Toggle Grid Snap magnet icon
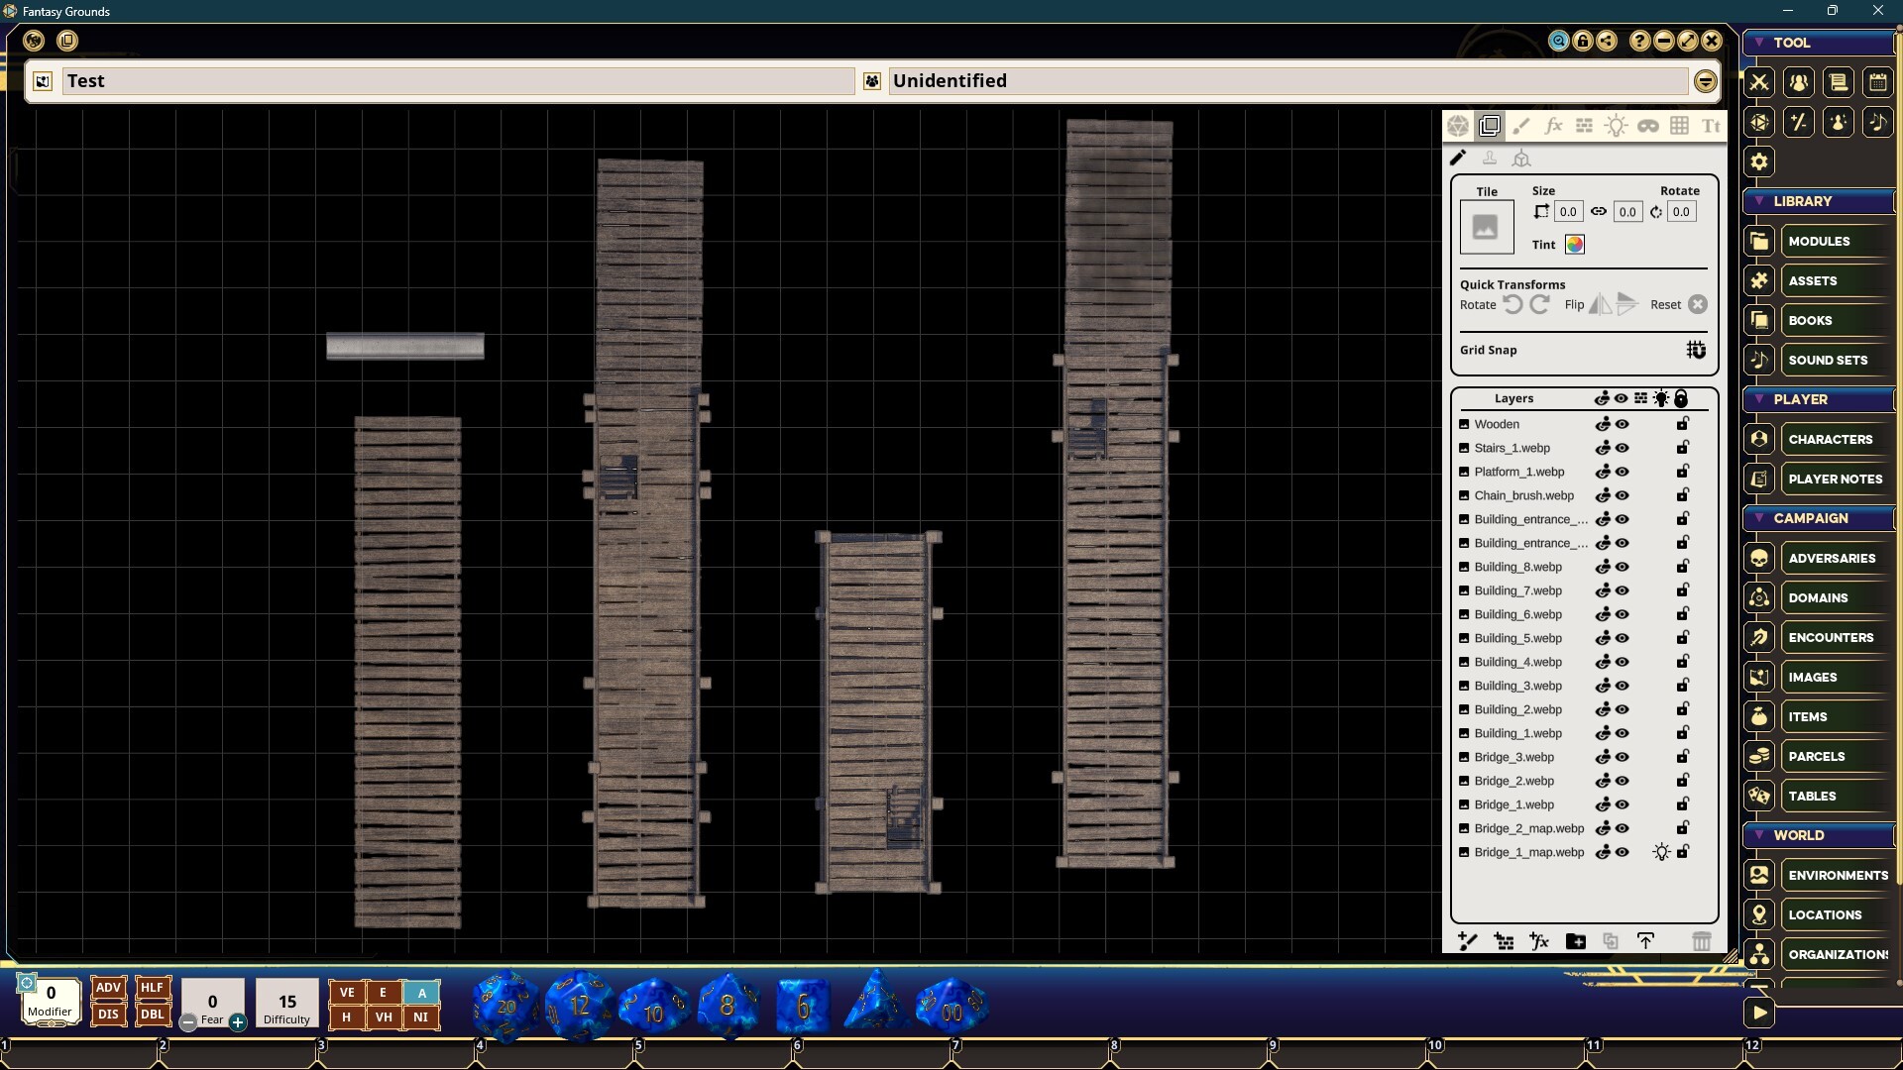 pyautogui.click(x=1696, y=350)
